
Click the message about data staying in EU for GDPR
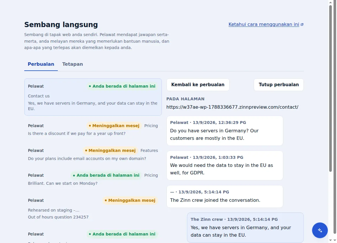[225, 165]
